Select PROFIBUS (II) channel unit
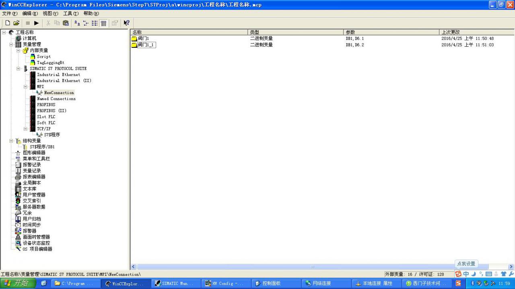Viewport: 515px width, 289px height. click(x=52, y=111)
